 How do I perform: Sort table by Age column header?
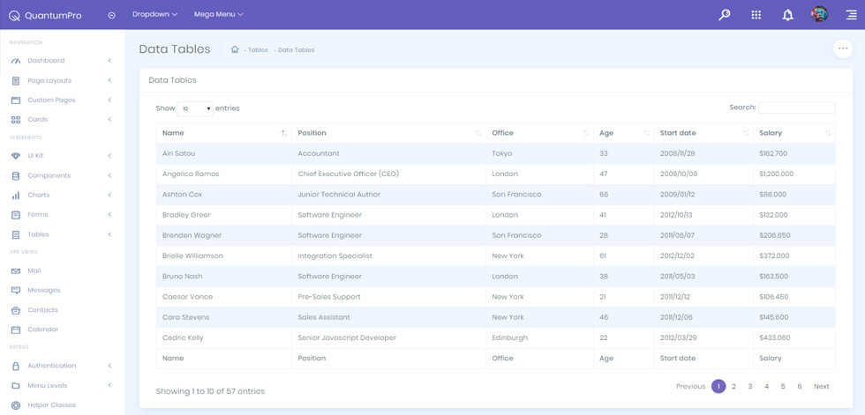click(x=623, y=133)
